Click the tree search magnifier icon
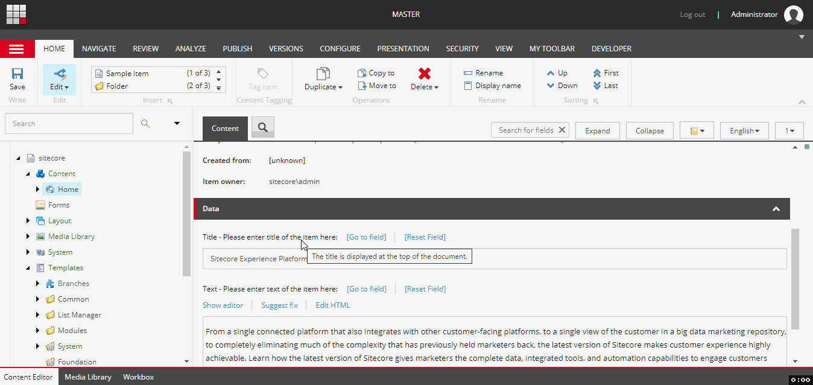The width and height of the screenshot is (813, 385). point(145,123)
